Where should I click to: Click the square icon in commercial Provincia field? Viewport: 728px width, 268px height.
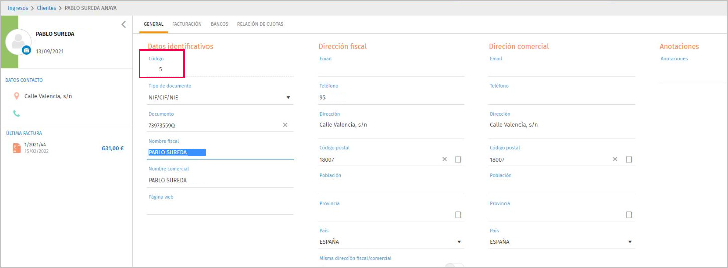tap(629, 215)
